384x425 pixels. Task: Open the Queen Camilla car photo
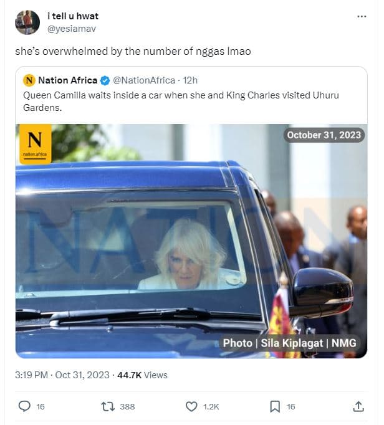click(191, 241)
